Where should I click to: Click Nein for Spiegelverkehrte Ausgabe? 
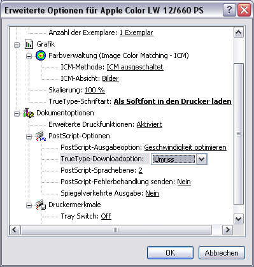(x=152, y=193)
